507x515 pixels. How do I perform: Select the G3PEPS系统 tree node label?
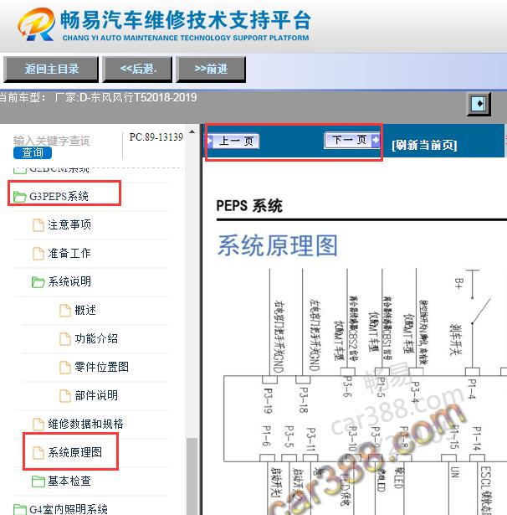tap(59, 197)
